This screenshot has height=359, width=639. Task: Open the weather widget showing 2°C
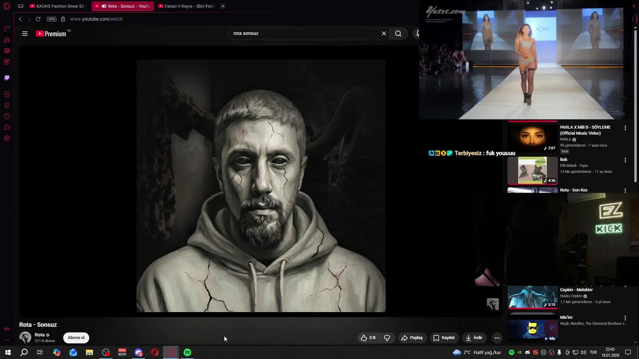(x=477, y=353)
